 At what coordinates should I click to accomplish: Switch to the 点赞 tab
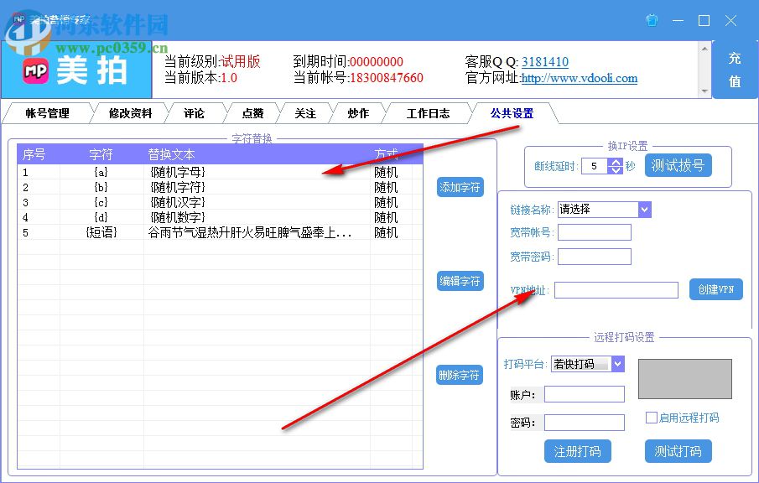point(252,112)
